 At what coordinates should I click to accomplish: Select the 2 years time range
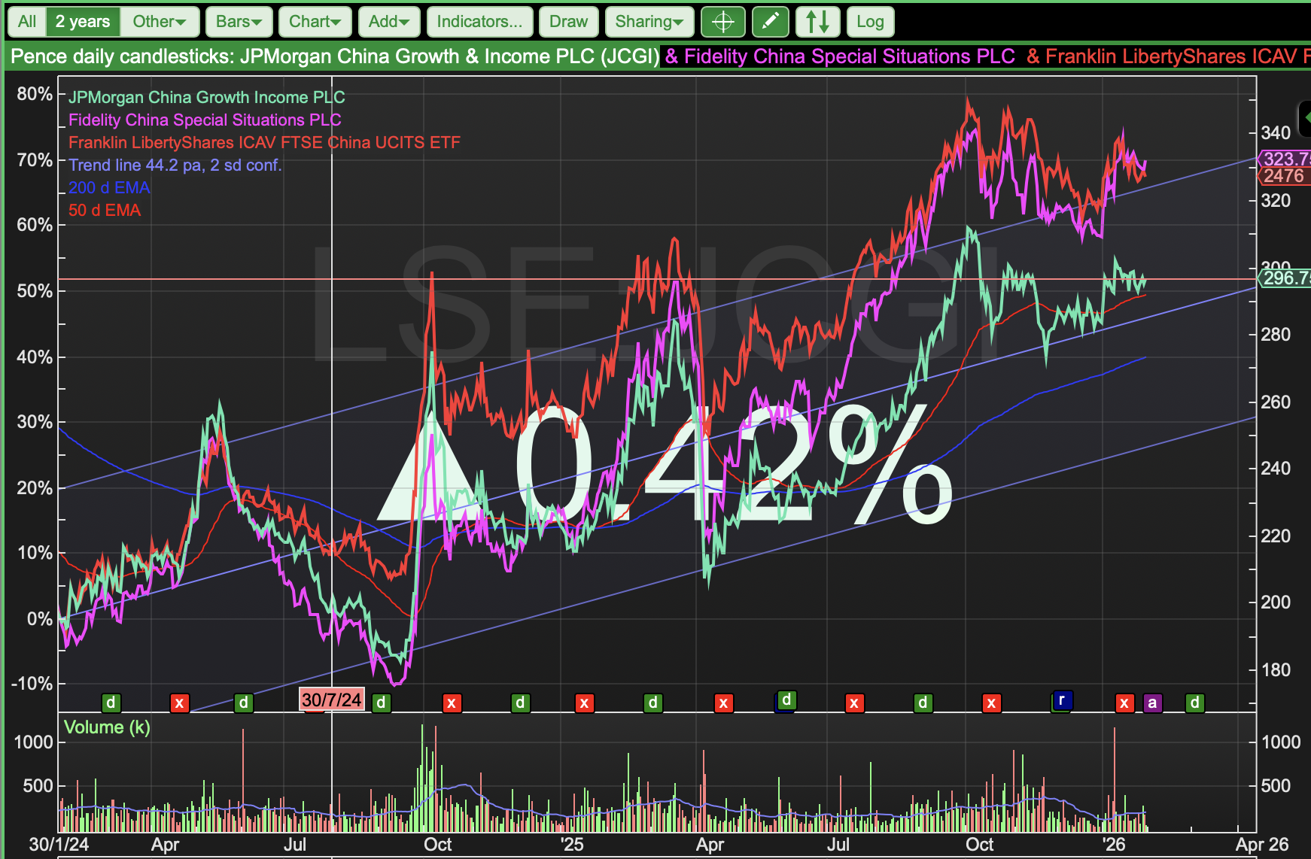[83, 22]
